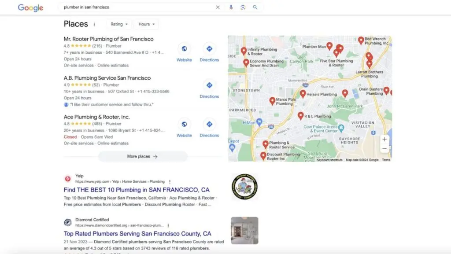Start voice search with microphone icon
451x254 pixels.
coord(231,7)
